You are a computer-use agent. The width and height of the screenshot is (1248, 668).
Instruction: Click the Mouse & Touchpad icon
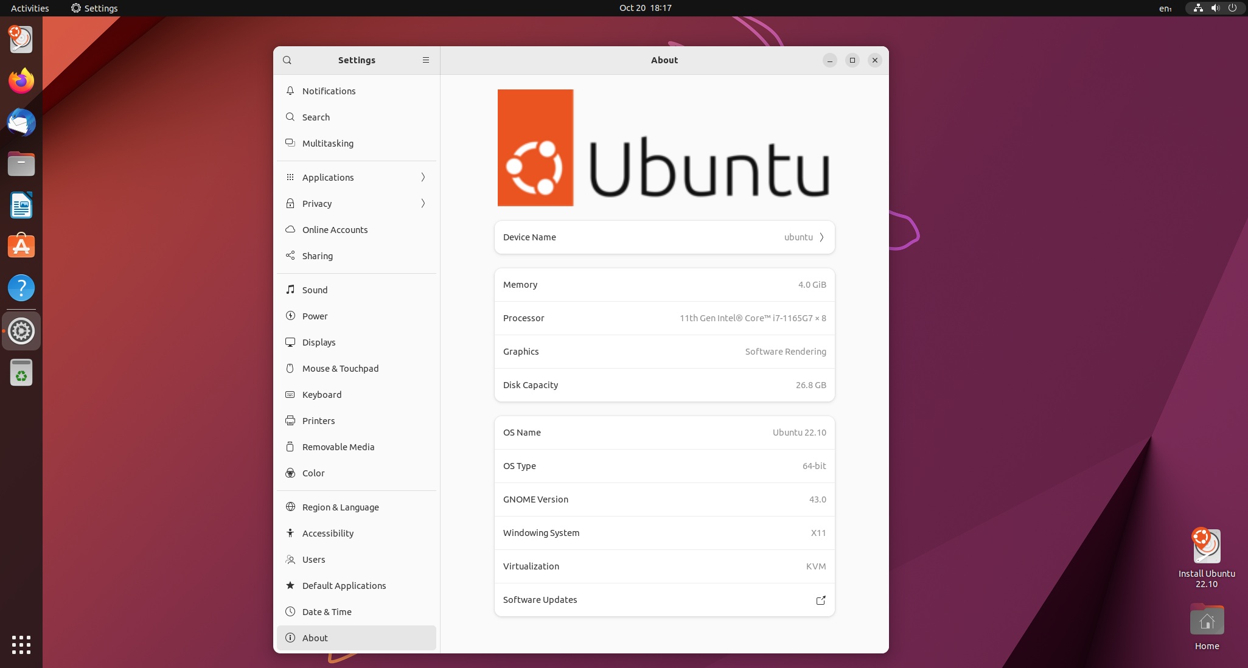(x=290, y=368)
